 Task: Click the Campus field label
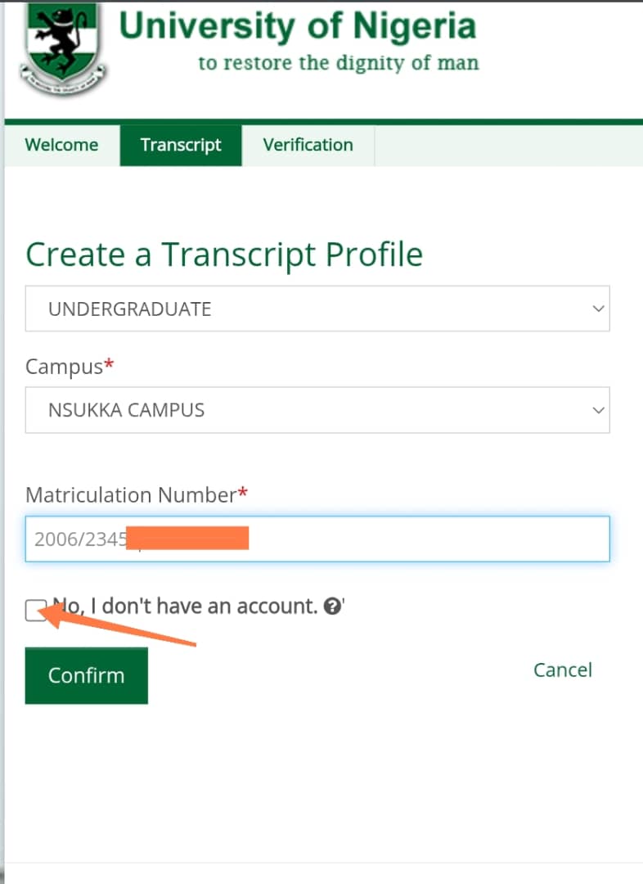[64, 366]
